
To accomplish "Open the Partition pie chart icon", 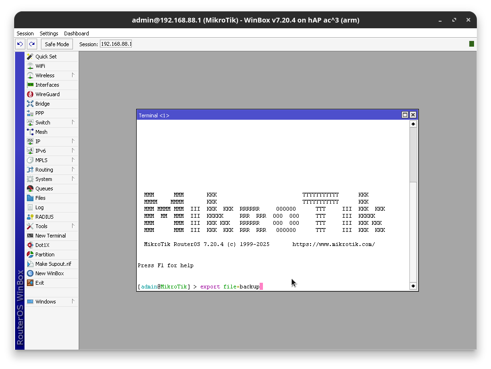I will [30, 254].
